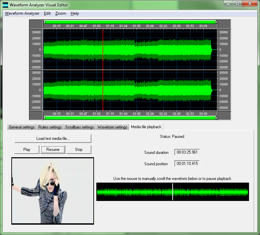Stop the media playback
The height and width of the screenshot is (235, 260).
(x=79, y=150)
